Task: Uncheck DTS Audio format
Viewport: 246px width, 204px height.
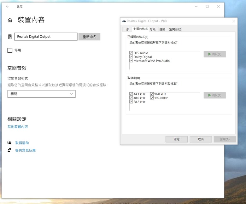Action: click(x=131, y=53)
